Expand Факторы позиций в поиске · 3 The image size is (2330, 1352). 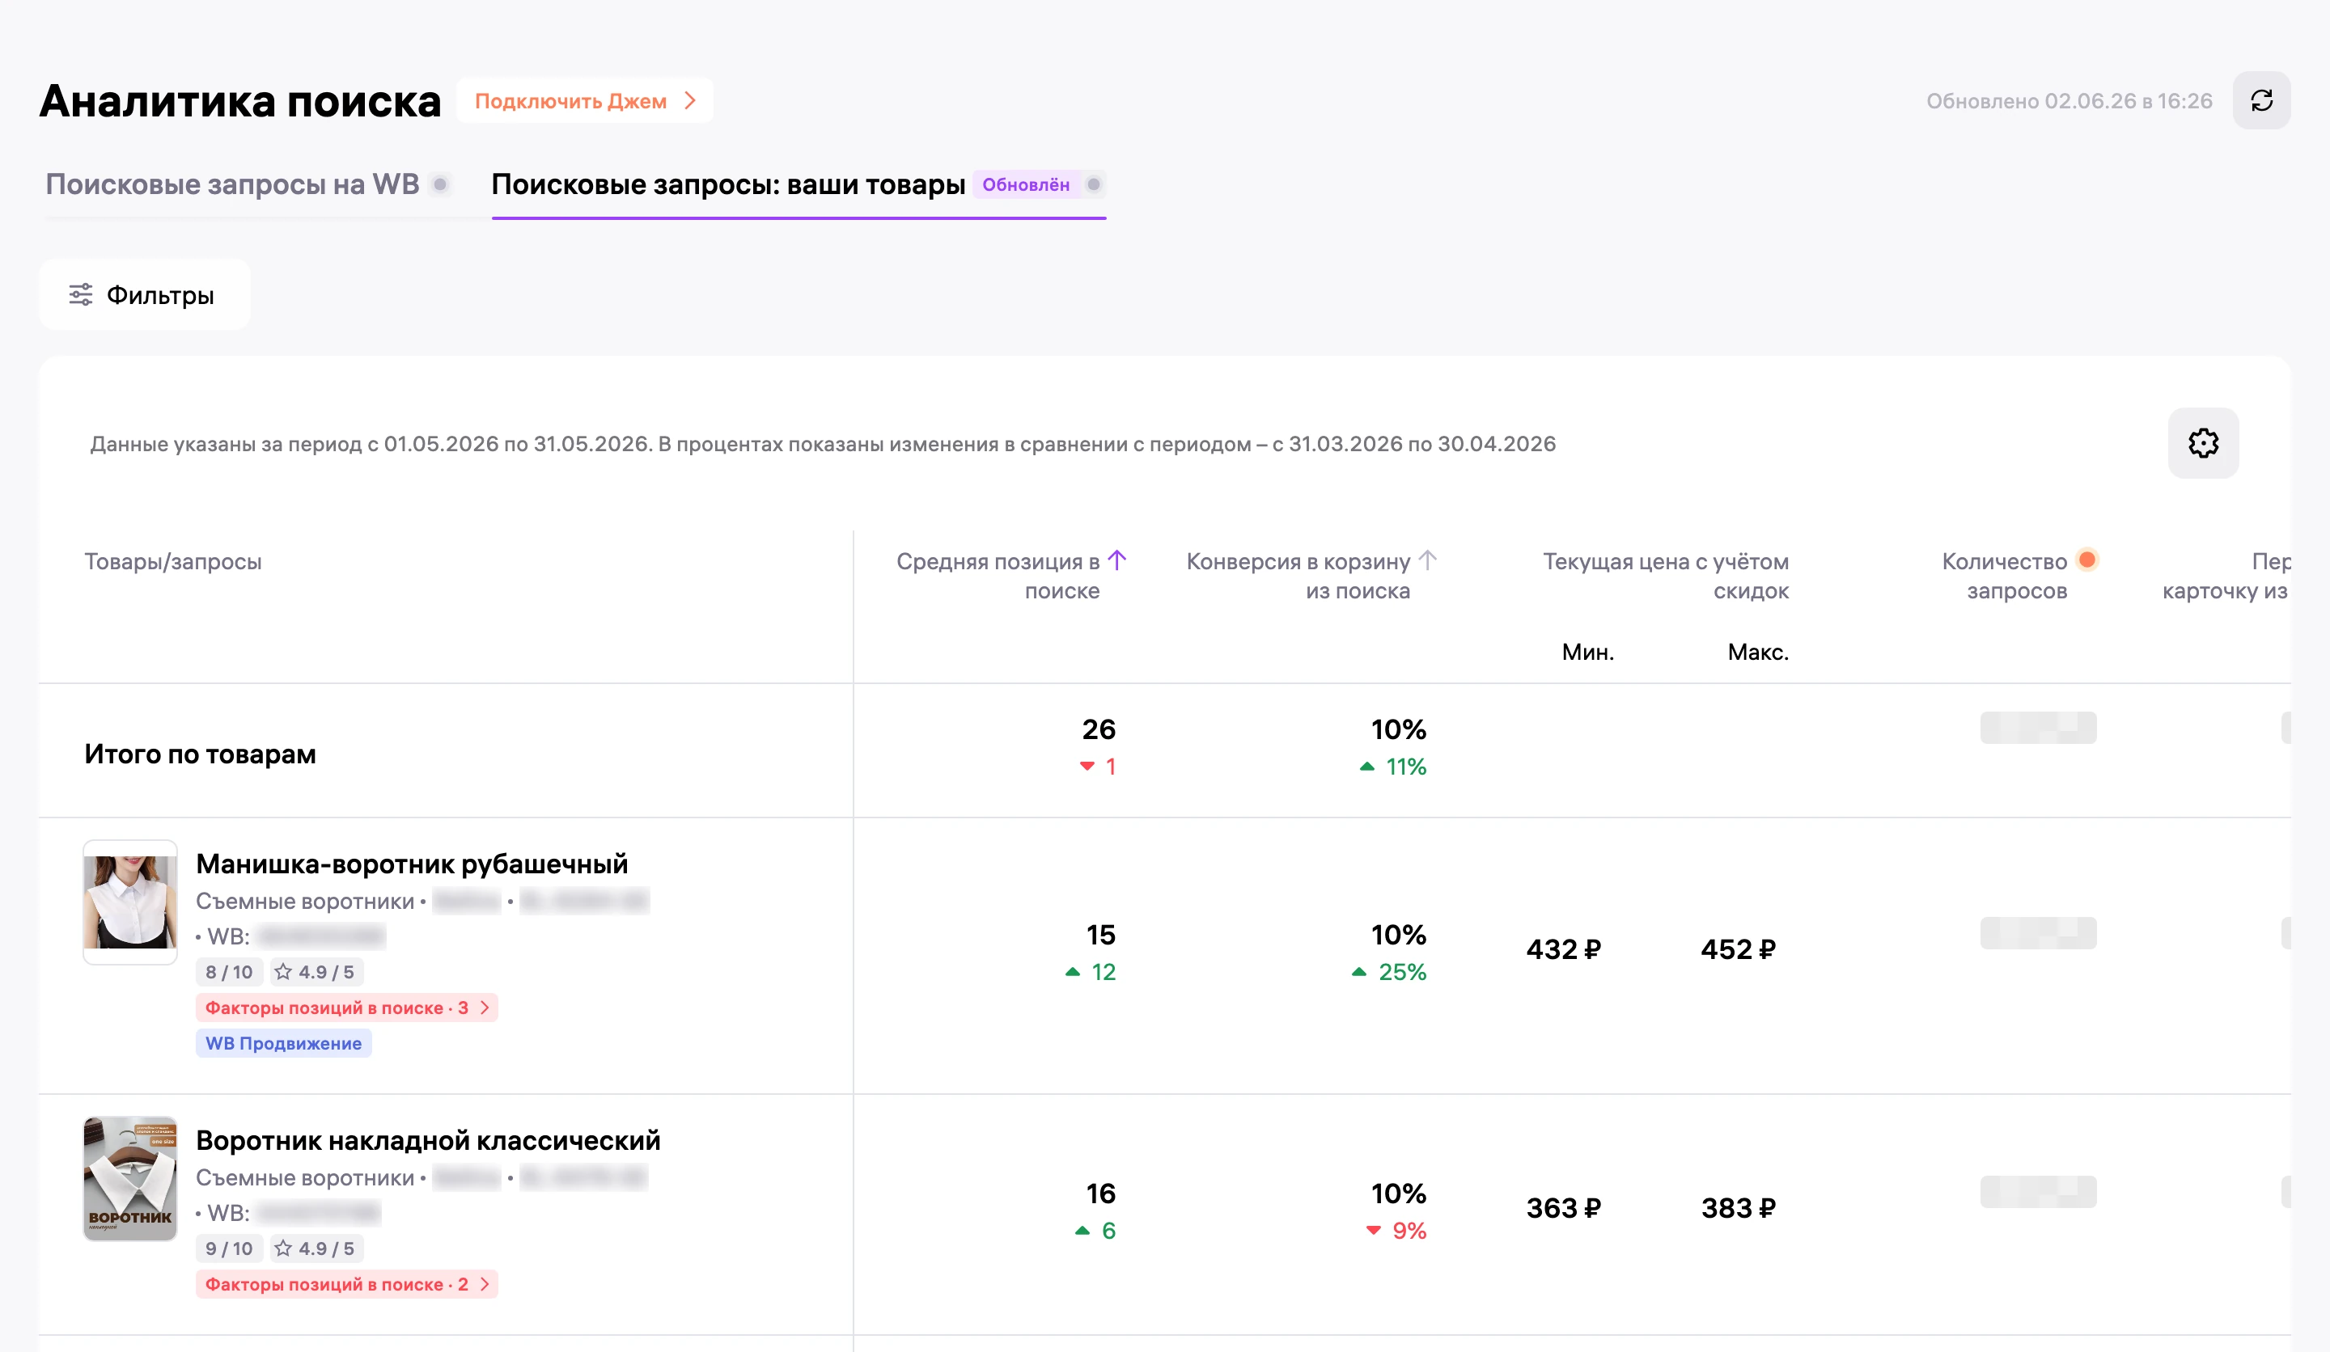pos(347,1008)
